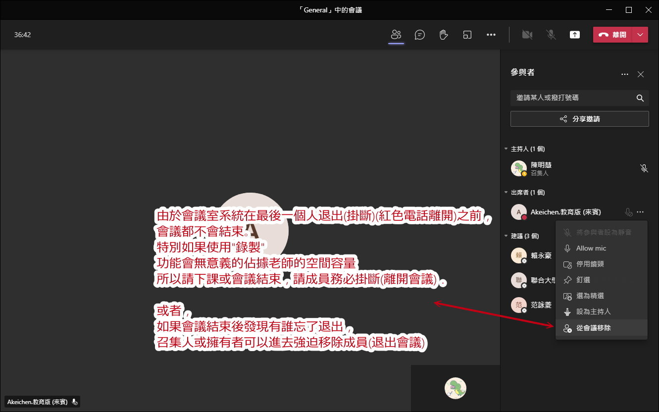Click the raise hand icon
Viewport: 659px width, 412px height.
point(444,35)
